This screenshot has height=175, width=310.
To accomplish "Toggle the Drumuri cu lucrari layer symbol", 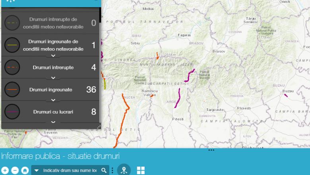I will point(12,112).
